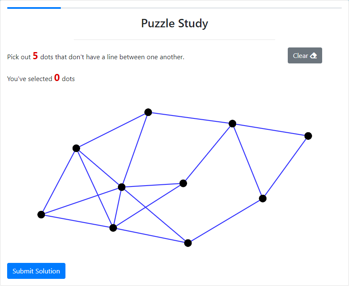Submit the puzzle solution

[x=36, y=271]
